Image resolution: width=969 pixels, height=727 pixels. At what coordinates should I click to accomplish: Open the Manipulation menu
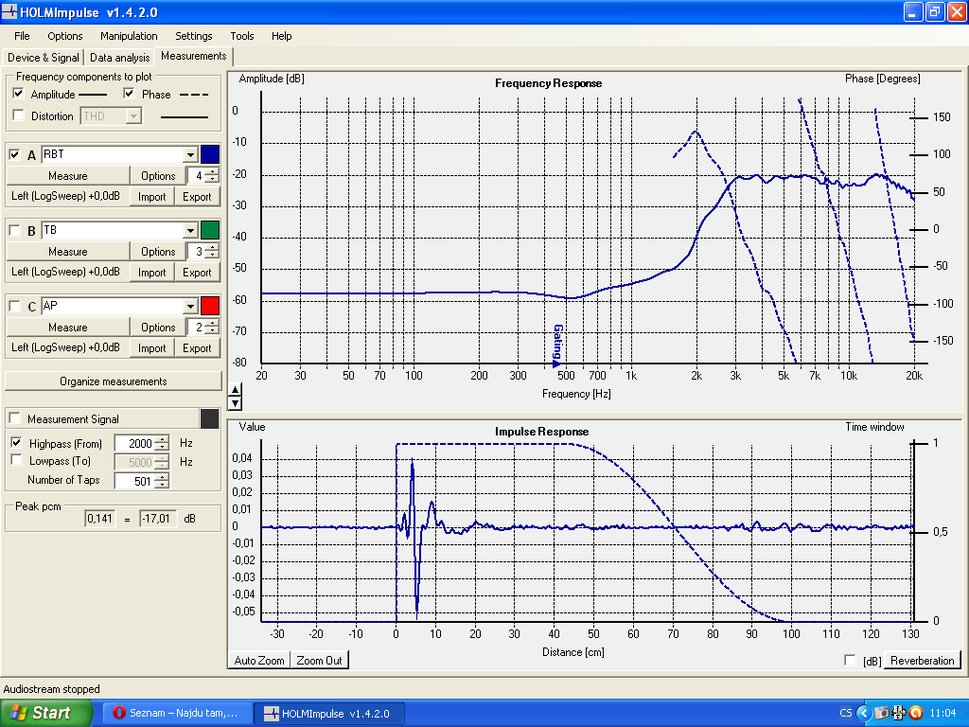(129, 36)
